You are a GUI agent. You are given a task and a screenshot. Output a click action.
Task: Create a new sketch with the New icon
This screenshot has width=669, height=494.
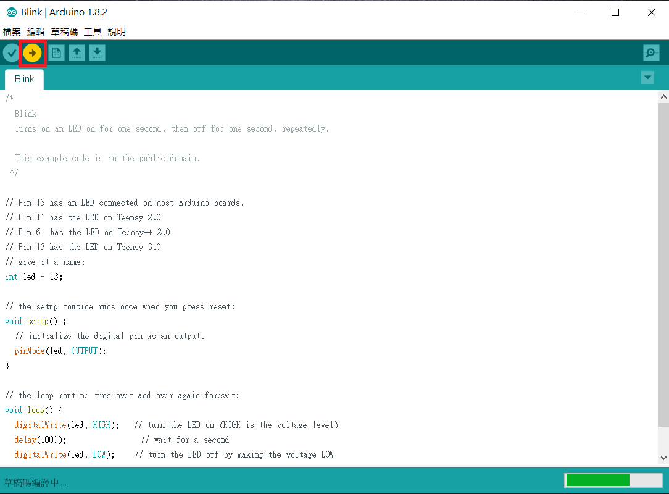(56, 53)
